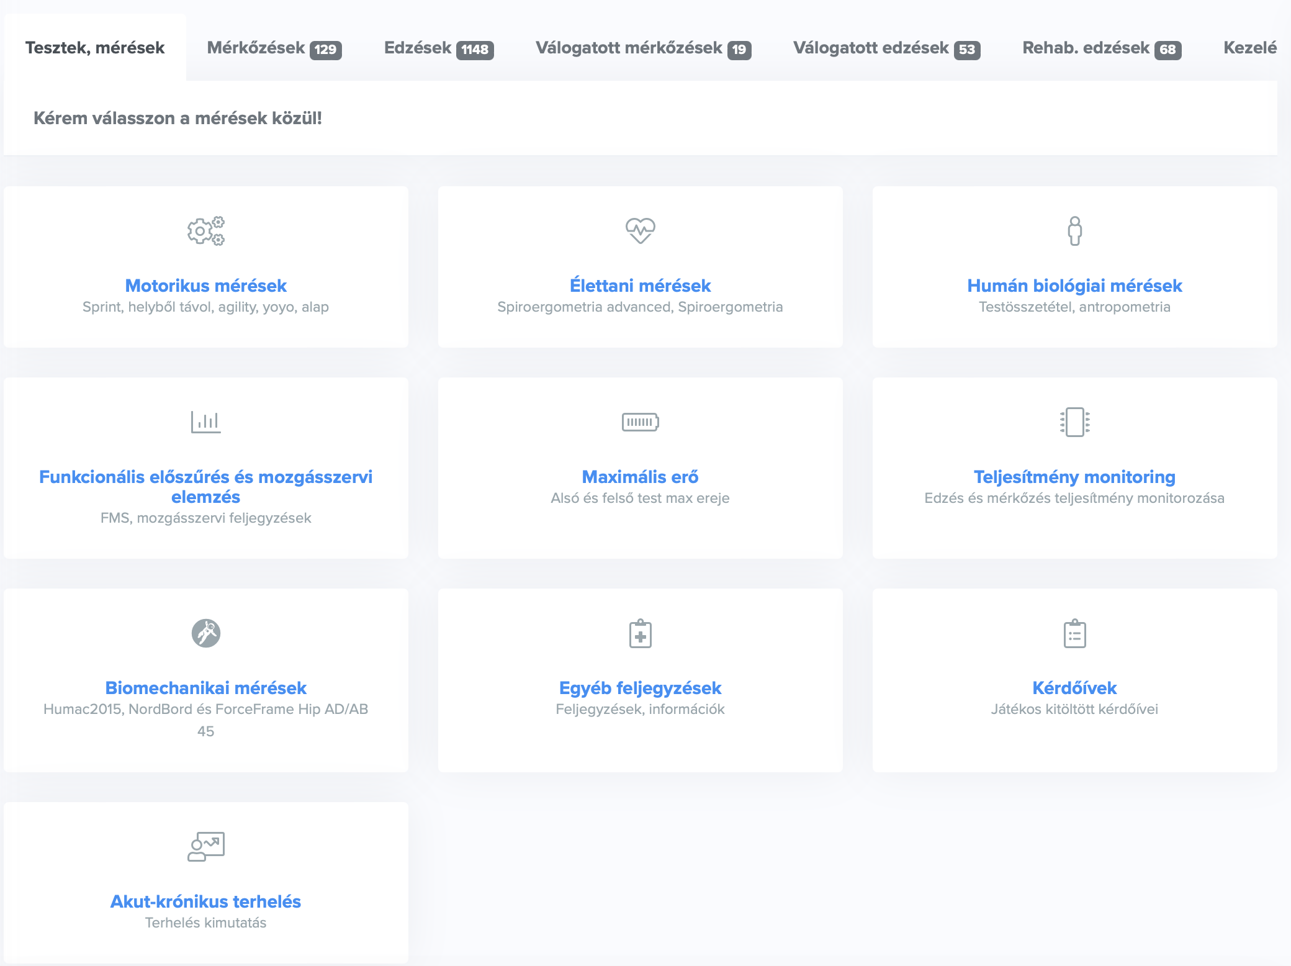Image resolution: width=1291 pixels, height=966 pixels.
Task: Click the gears icon above Motorikus mérések
Action: click(205, 231)
